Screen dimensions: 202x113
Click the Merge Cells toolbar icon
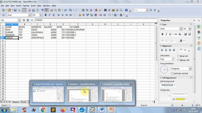[x=74, y=15]
